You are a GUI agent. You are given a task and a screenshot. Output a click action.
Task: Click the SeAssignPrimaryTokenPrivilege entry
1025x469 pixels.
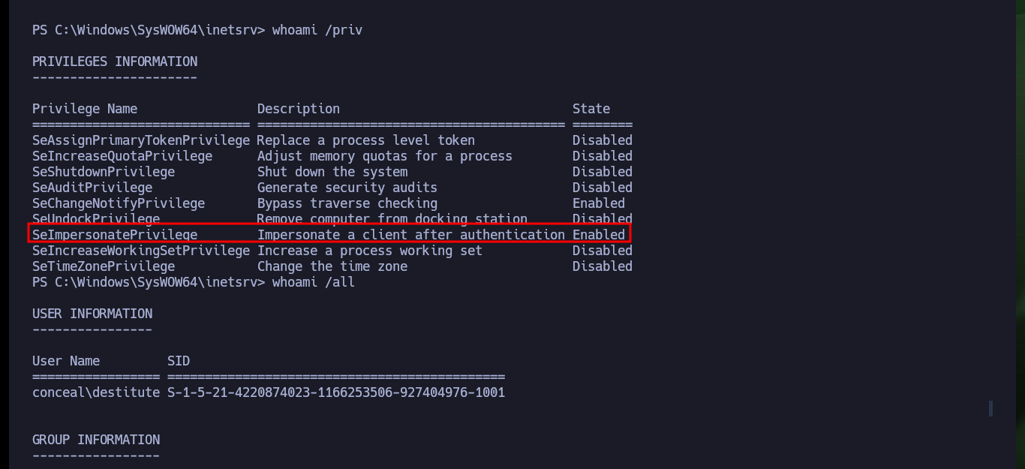(x=141, y=140)
